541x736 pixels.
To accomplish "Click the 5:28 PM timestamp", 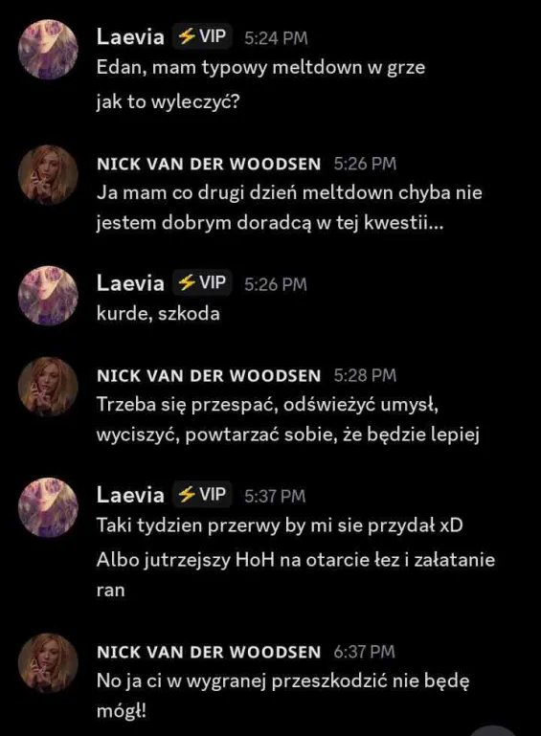I will point(366,375).
